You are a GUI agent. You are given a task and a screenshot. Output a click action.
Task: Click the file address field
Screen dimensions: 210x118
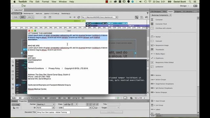pos(98,17)
